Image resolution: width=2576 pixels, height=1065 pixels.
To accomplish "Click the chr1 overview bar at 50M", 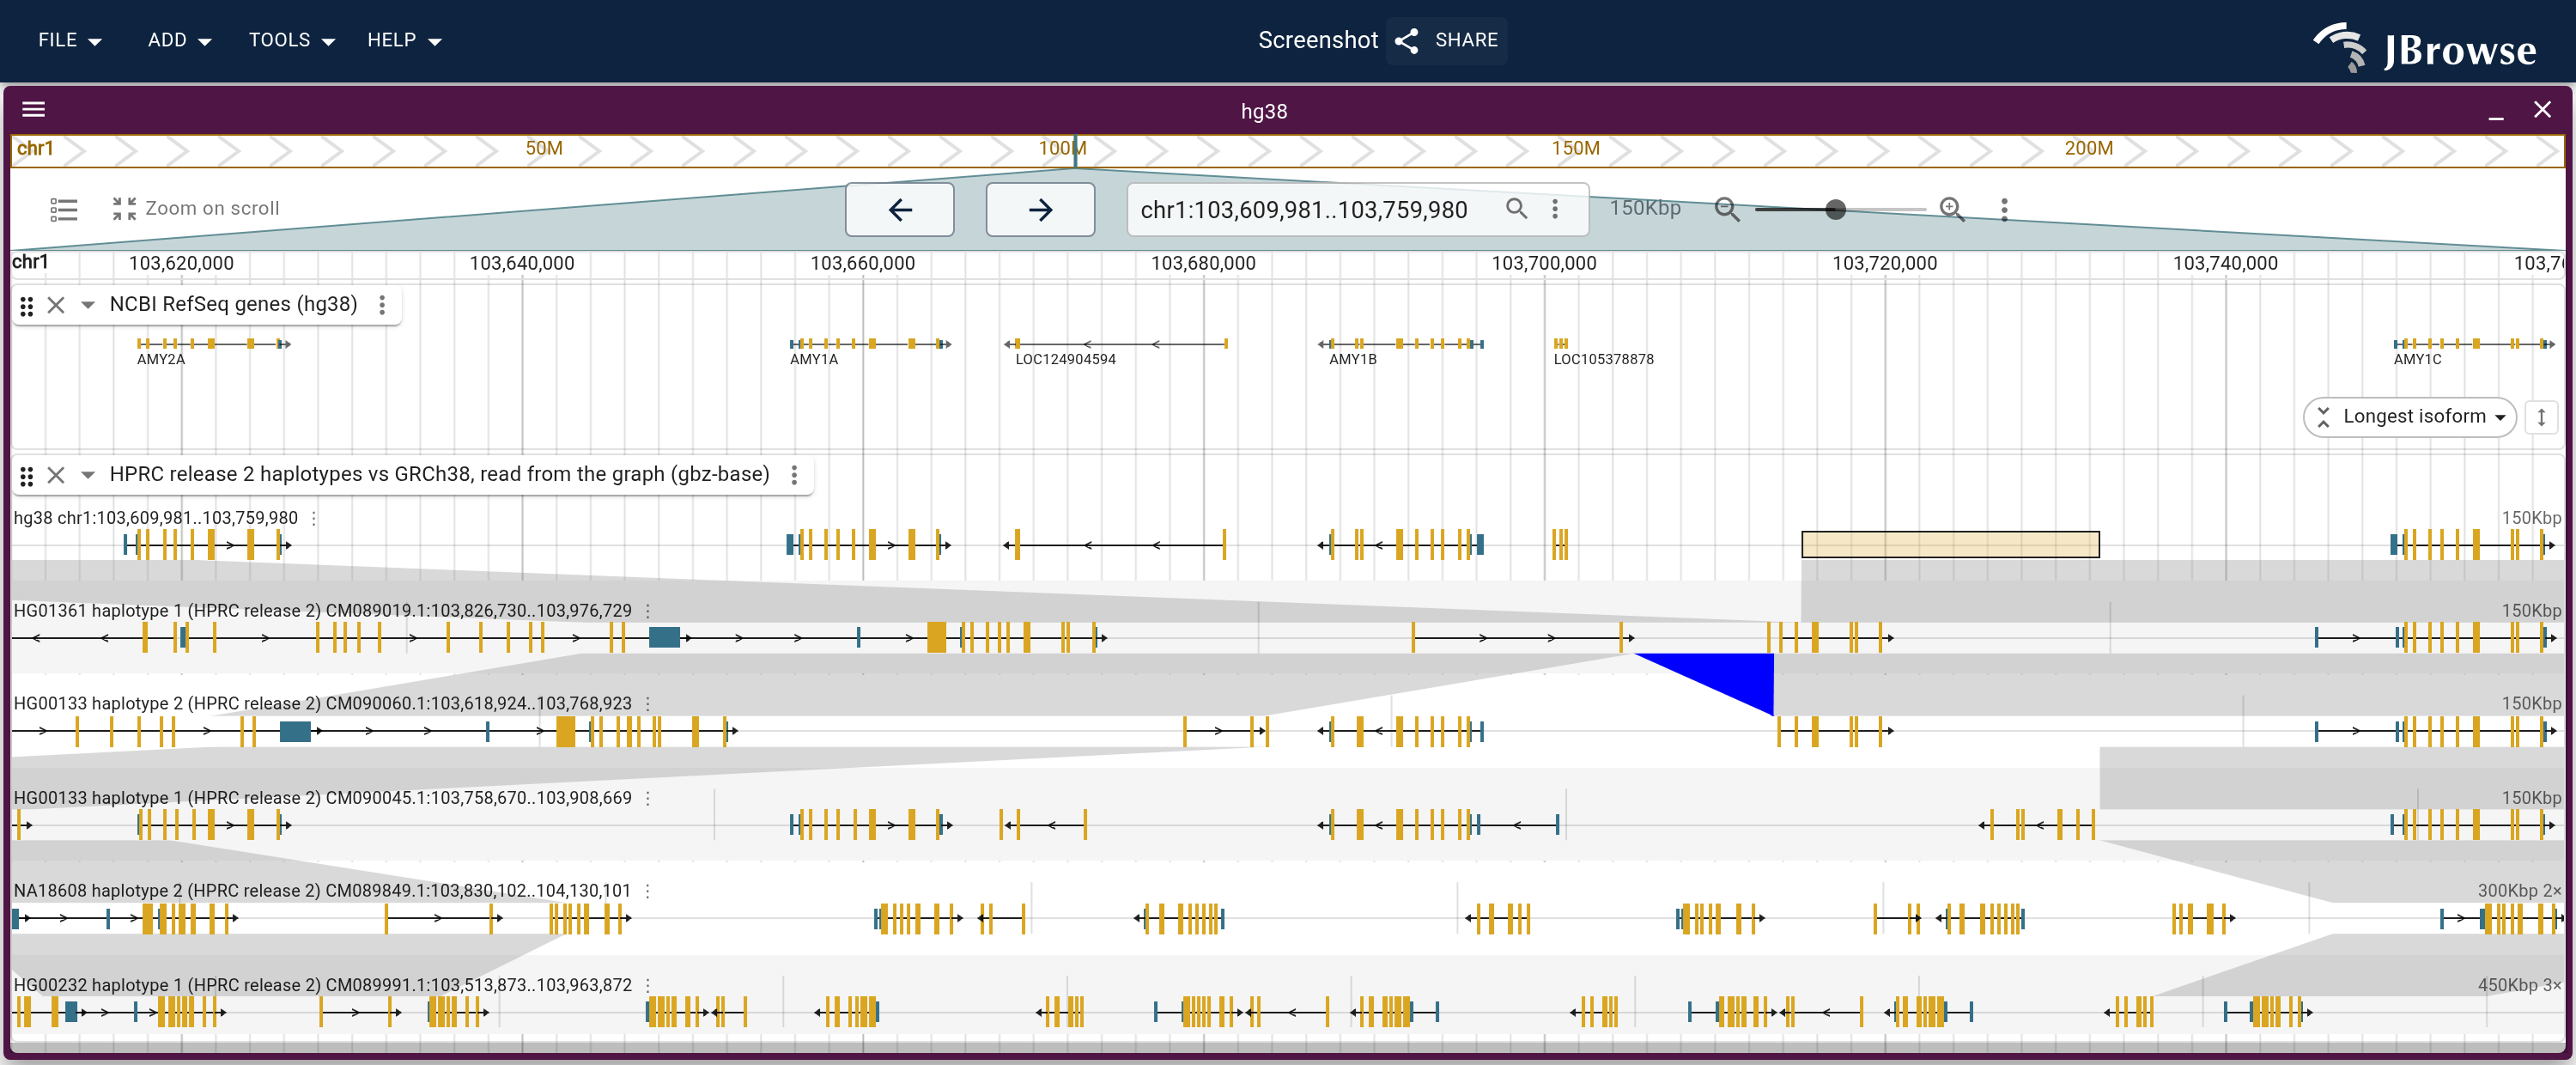I will tap(544, 149).
